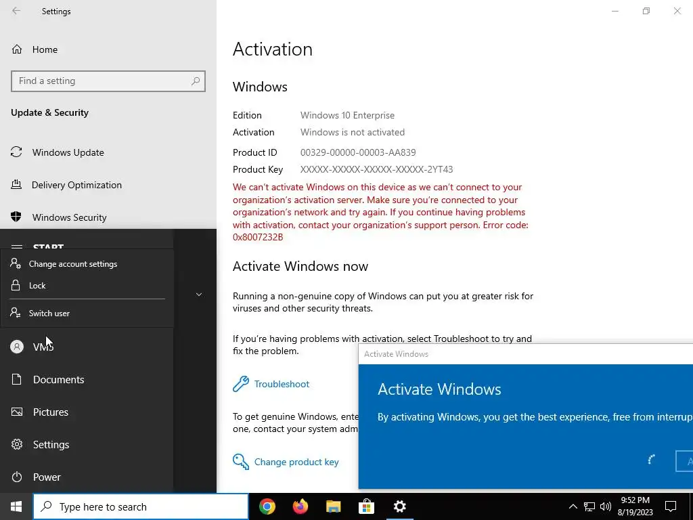This screenshot has height=520, width=693.
Task: Click the Troubleshoot link
Action: (282, 384)
